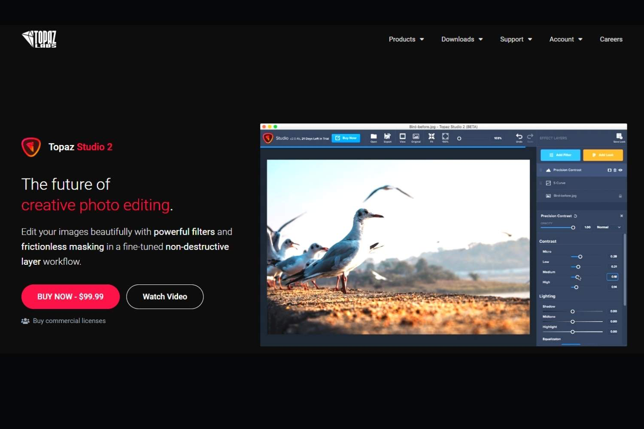The width and height of the screenshot is (644, 429).
Task: Click the Original image icon in toolbar
Action: coord(416,136)
